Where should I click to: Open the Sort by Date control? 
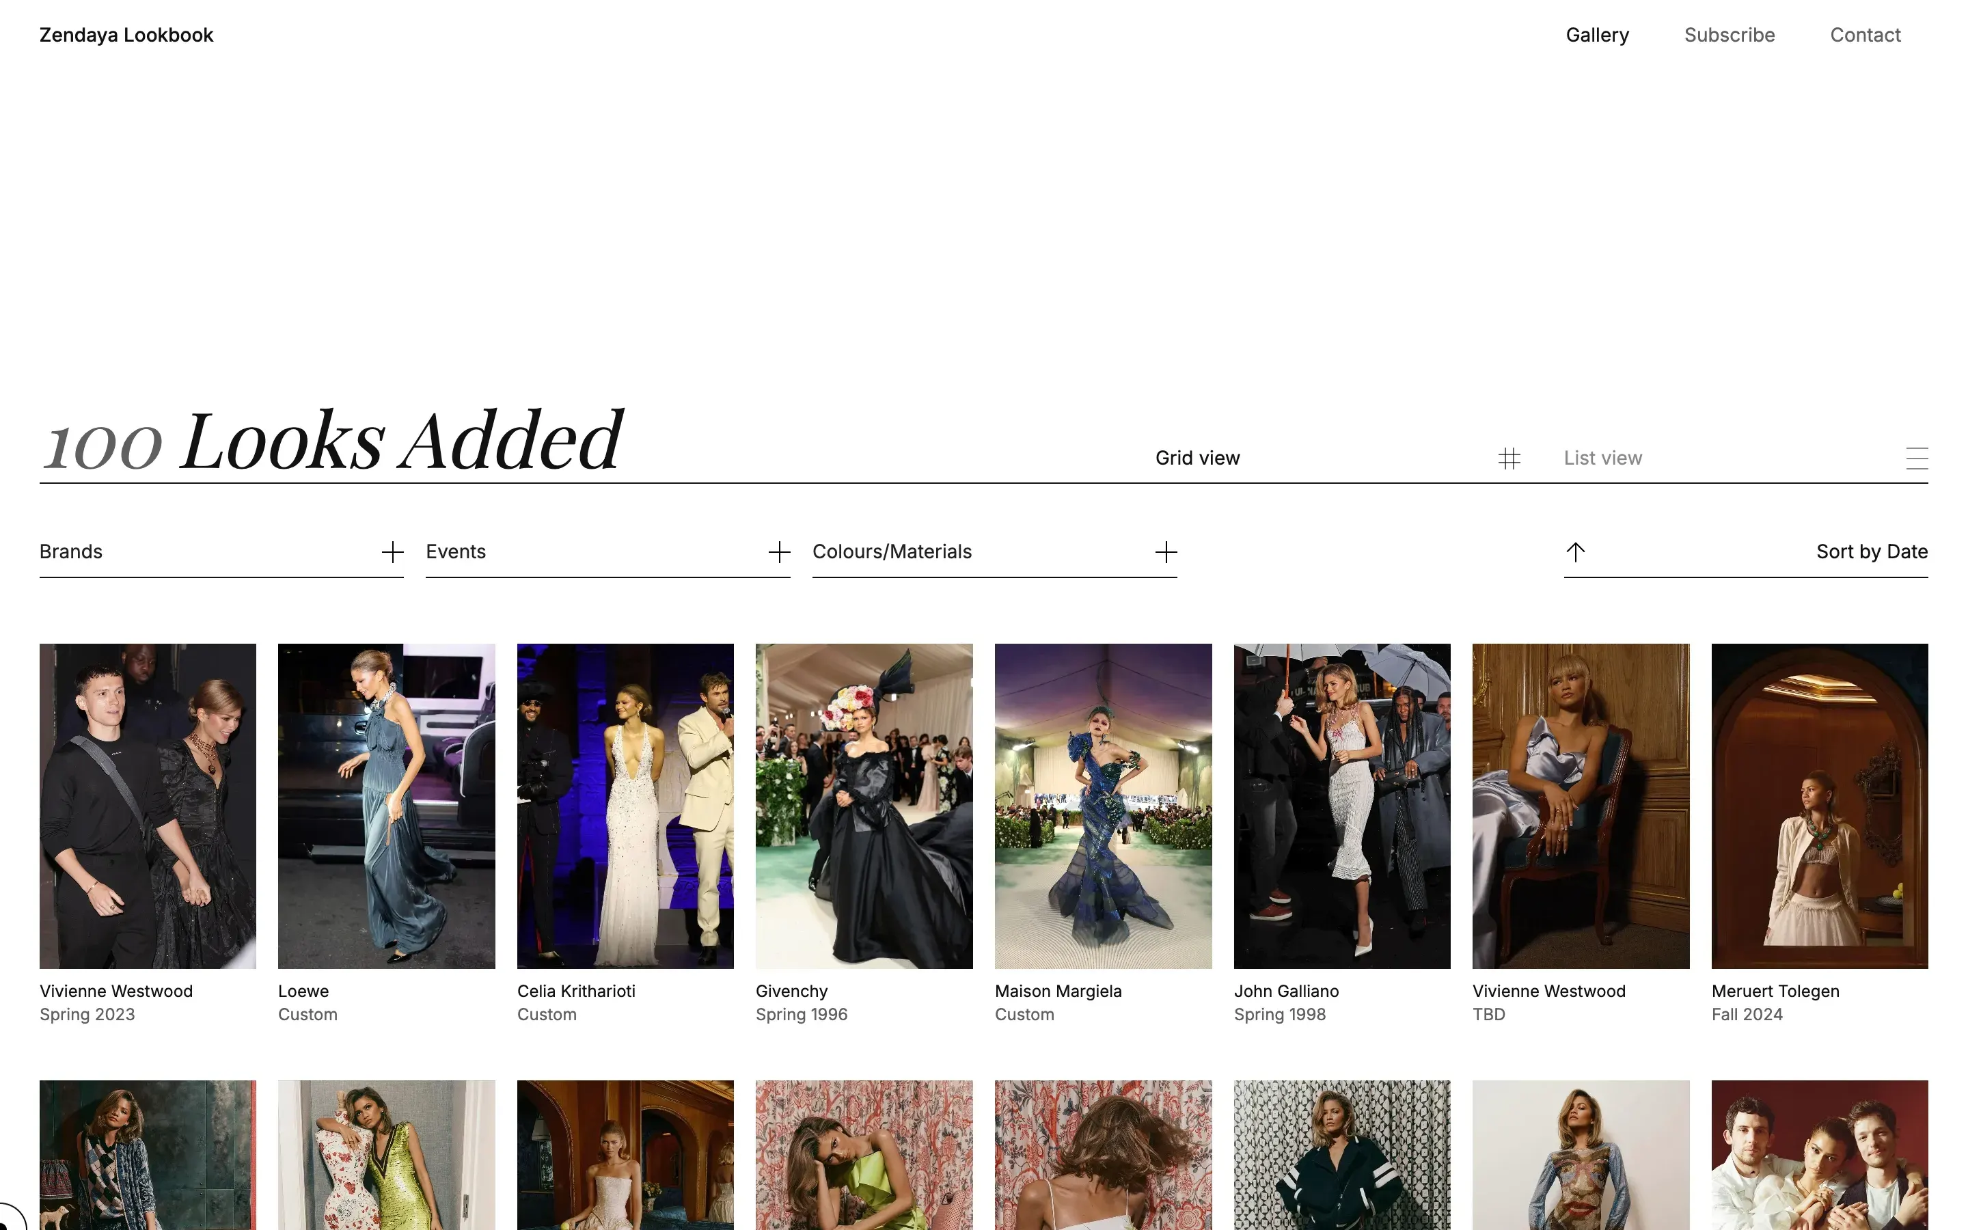pyautogui.click(x=1745, y=552)
